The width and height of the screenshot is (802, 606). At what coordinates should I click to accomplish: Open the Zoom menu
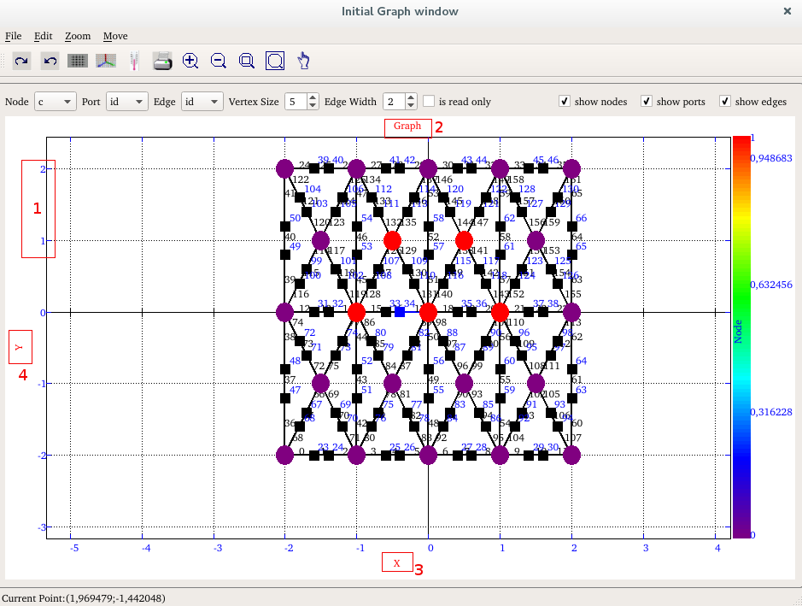[x=78, y=36]
